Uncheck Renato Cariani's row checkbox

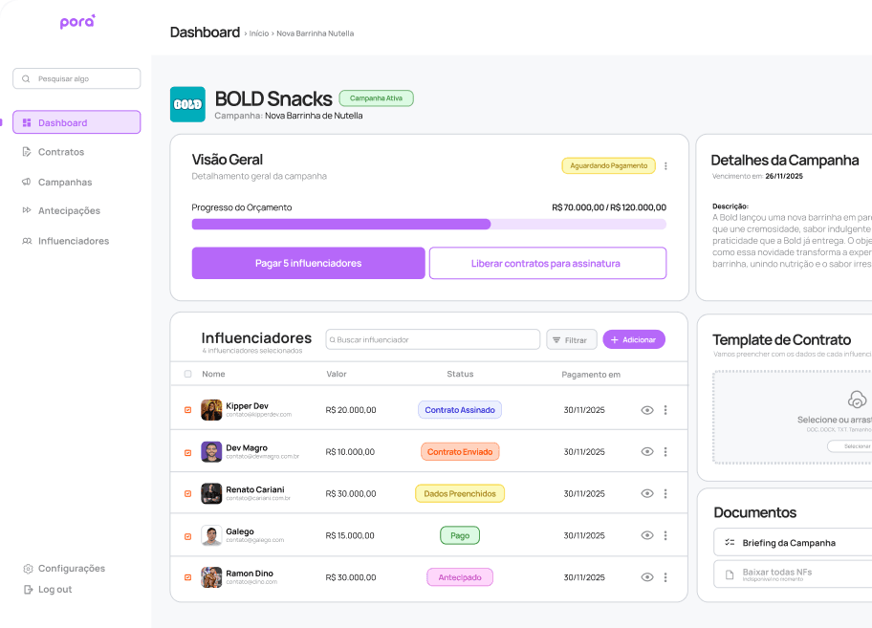point(188,494)
